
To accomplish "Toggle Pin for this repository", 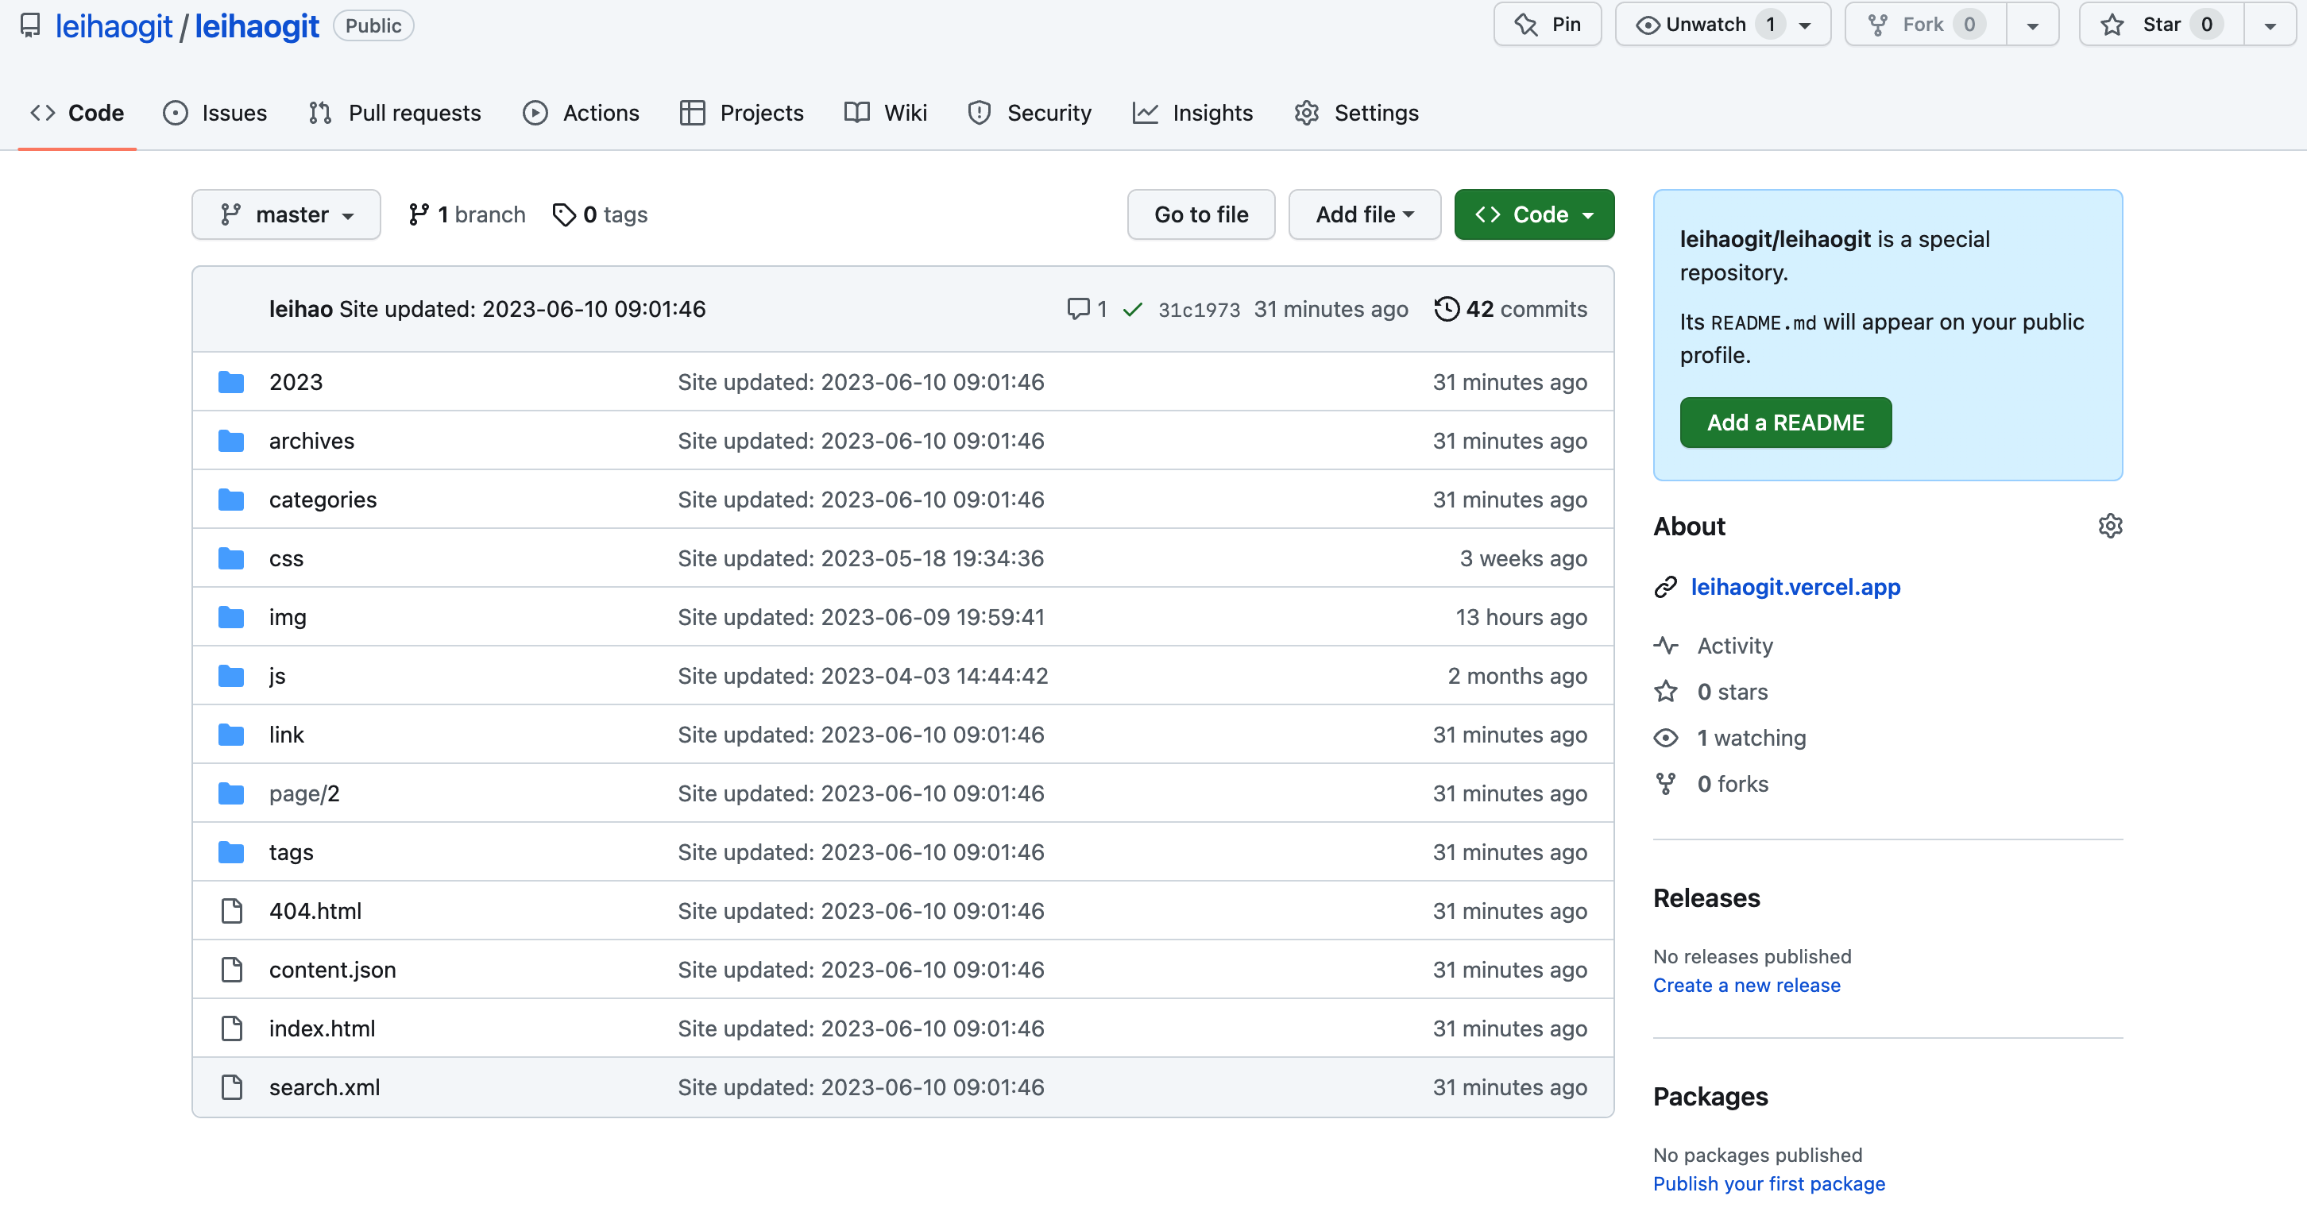I will pyautogui.click(x=1547, y=24).
